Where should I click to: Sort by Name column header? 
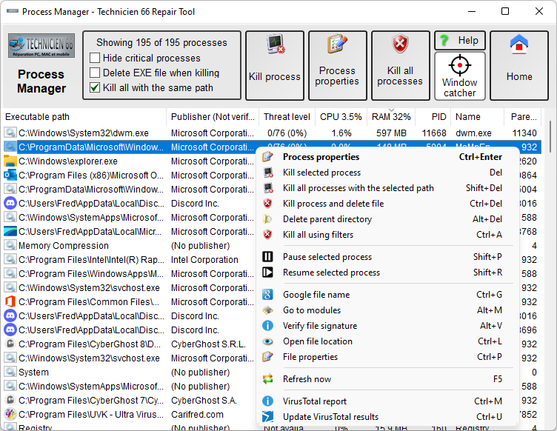pos(477,117)
